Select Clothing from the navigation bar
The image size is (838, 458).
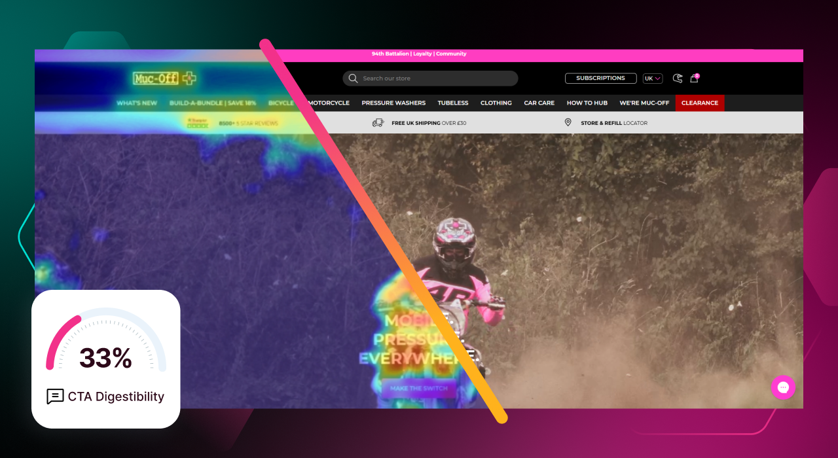[x=496, y=103]
